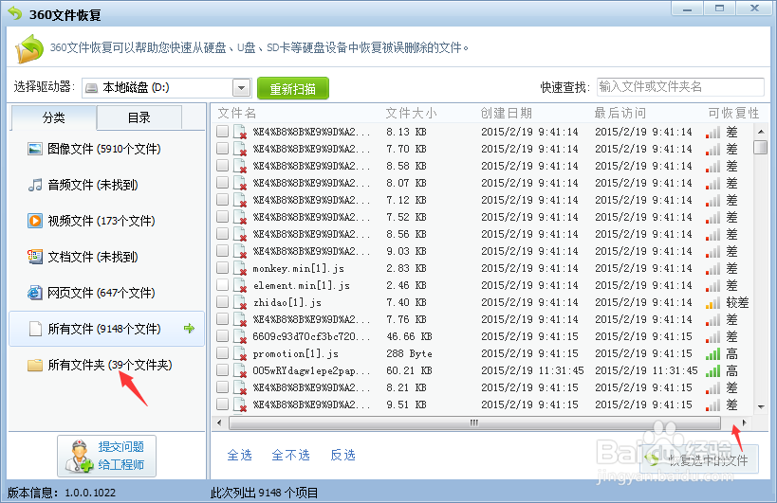Image resolution: width=777 pixels, height=503 pixels.
Task: Sort by 最后访问 column header
Action: (x=620, y=114)
